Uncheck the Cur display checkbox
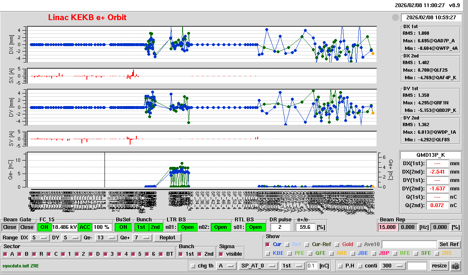The width and height of the screenshot is (468, 275). coord(268,244)
